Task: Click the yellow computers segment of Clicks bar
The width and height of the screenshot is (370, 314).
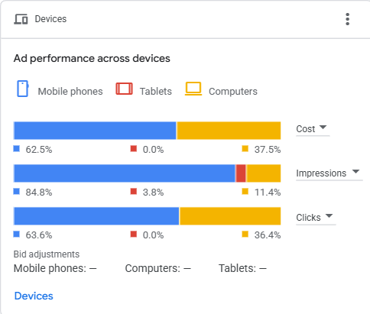Action: pos(230,216)
